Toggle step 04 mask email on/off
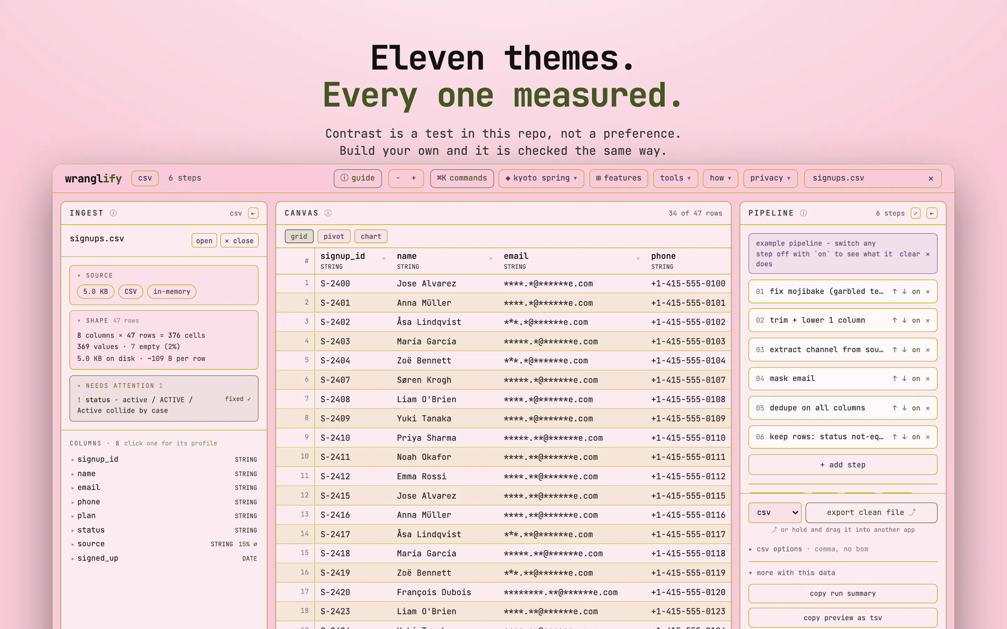Image resolution: width=1007 pixels, height=629 pixels. point(916,378)
